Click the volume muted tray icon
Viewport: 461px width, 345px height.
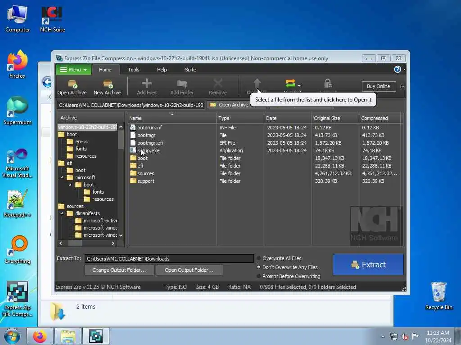(x=405, y=336)
